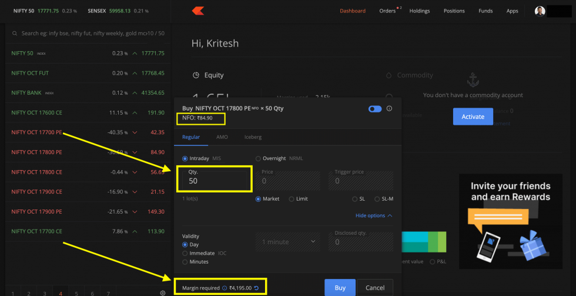This screenshot has height=296, width=576.
Task: Refresh the margin required value
Action: [256, 288]
